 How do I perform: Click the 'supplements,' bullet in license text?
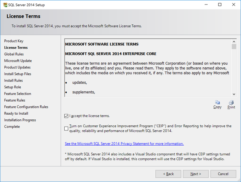coord(84,92)
